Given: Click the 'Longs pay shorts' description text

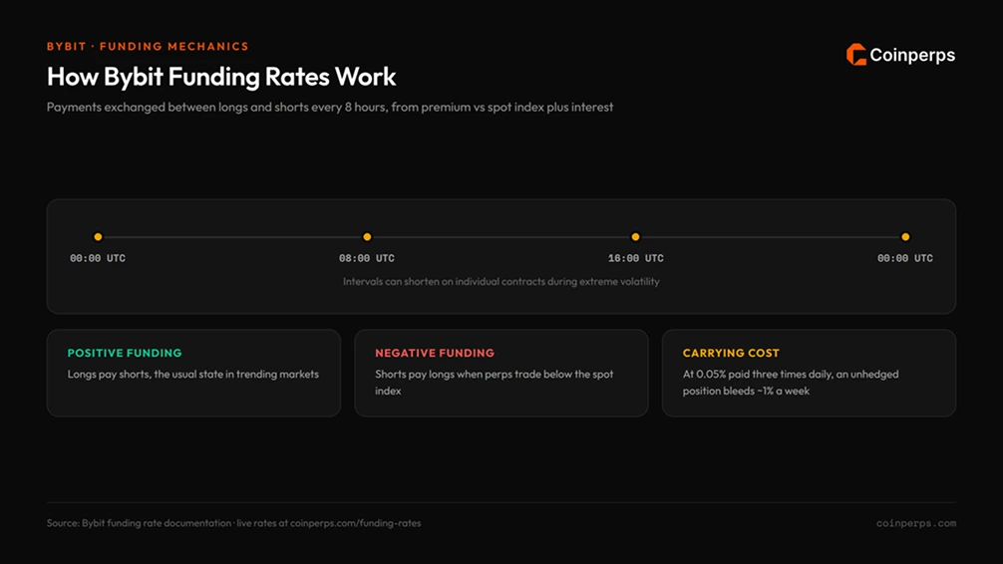Looking at the screenshot, I should click(x=193, y=374).
